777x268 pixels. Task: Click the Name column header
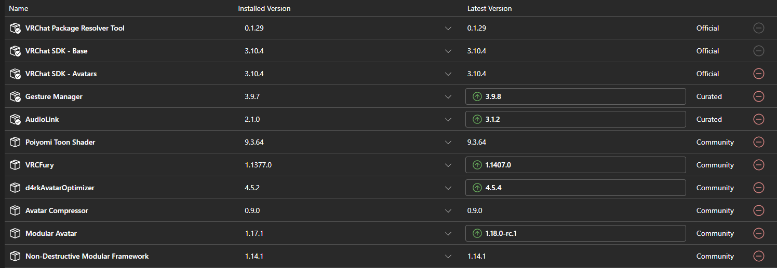(x=19, y=8)
